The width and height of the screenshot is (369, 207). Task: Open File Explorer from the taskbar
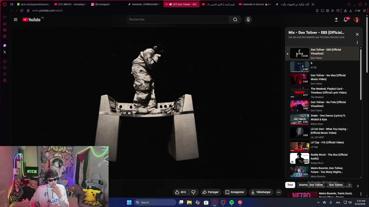click(189, 202)
